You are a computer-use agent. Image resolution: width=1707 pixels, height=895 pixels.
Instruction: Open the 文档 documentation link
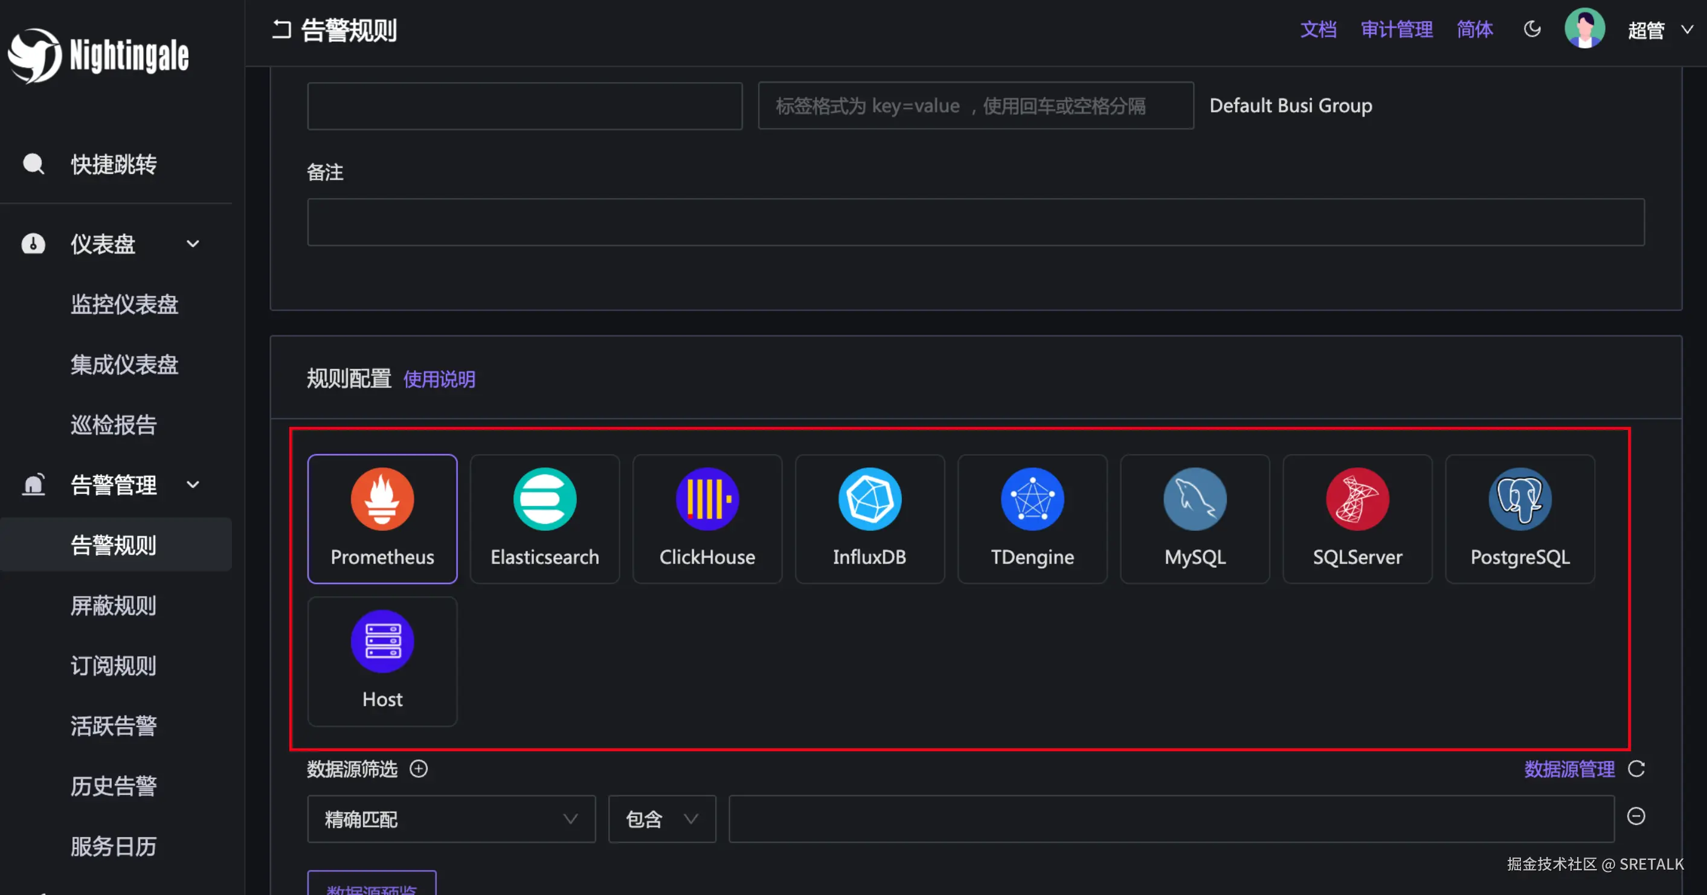1318,30
